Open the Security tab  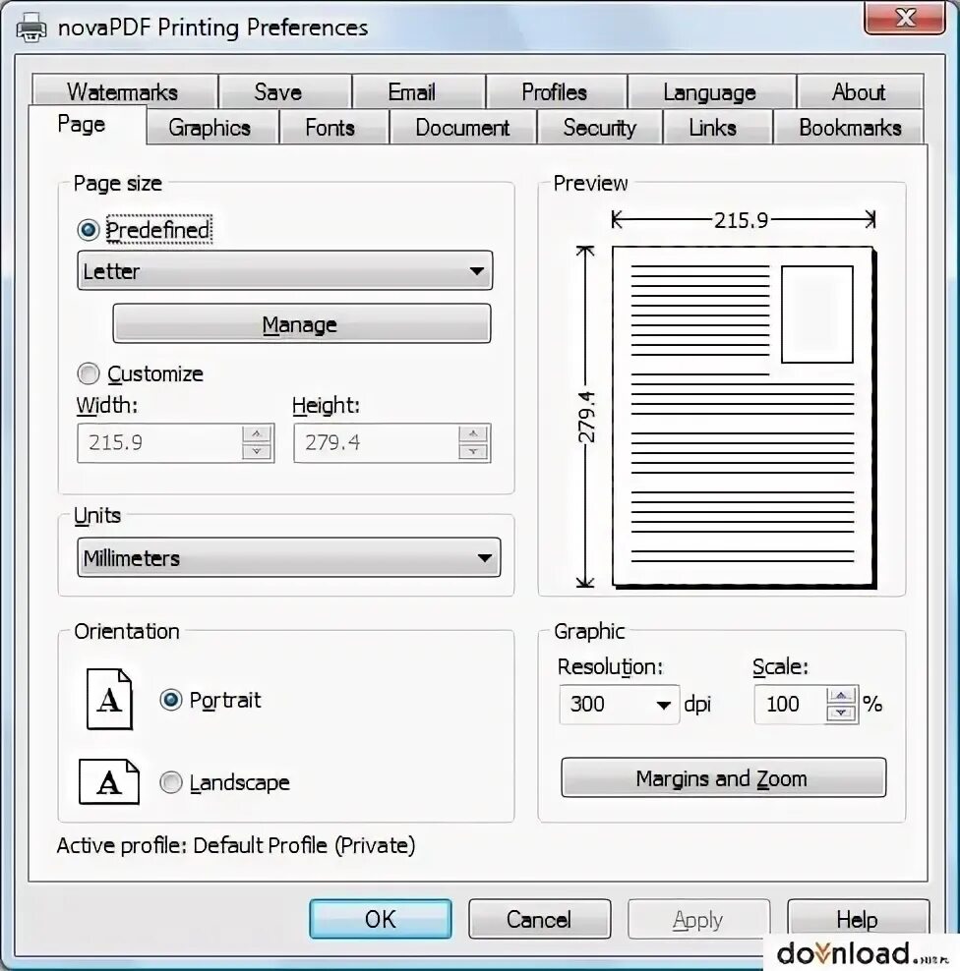(x=600, y=127)
